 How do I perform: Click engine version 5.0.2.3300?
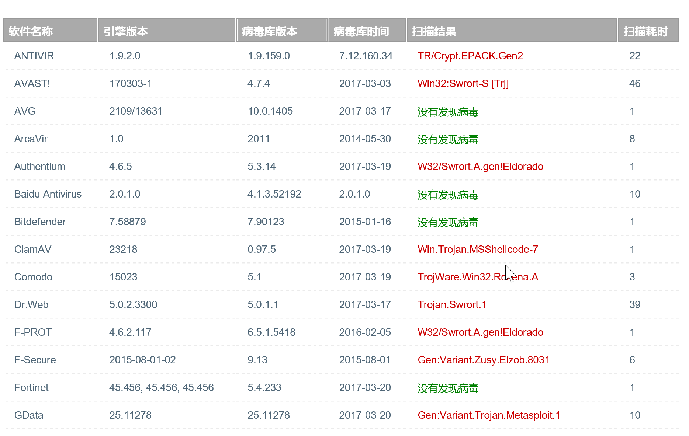coord(133,305)
